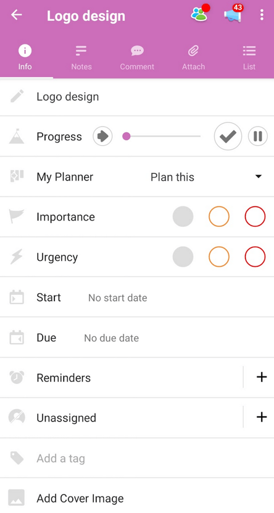
Task: Select red high Importance circle
Action: 255,216
